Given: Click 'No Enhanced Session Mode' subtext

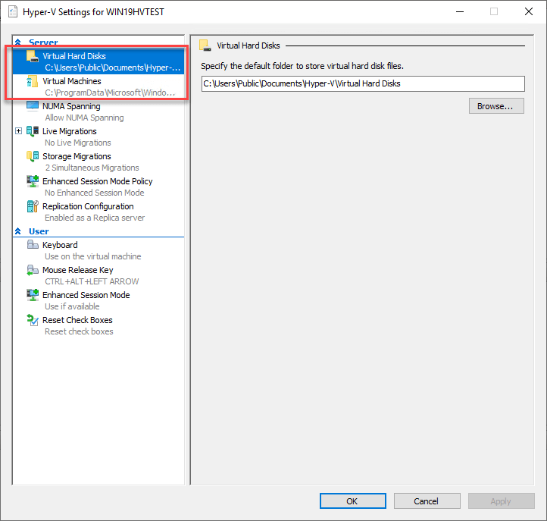Looking at the screenshot, I should tap(95, 193).
